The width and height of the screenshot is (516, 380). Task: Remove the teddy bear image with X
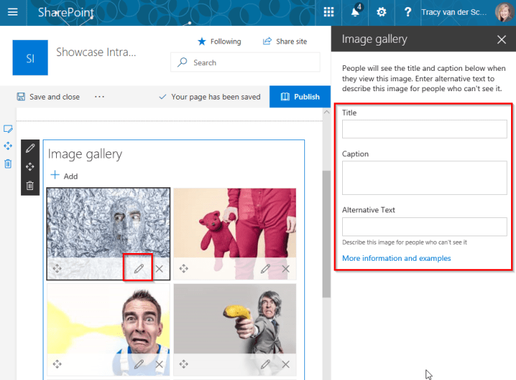pyautogui.click(x=285, y=269)
